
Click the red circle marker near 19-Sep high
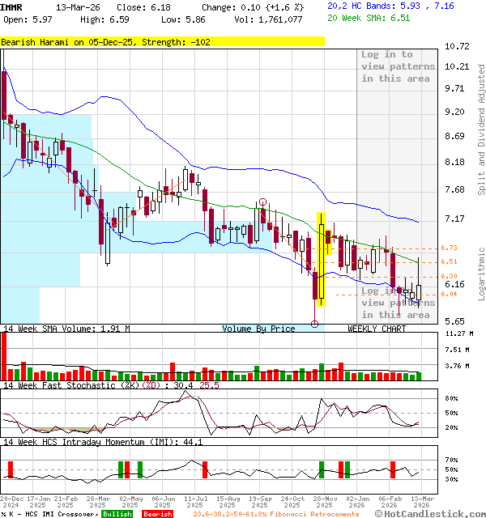tap(263, 202)
